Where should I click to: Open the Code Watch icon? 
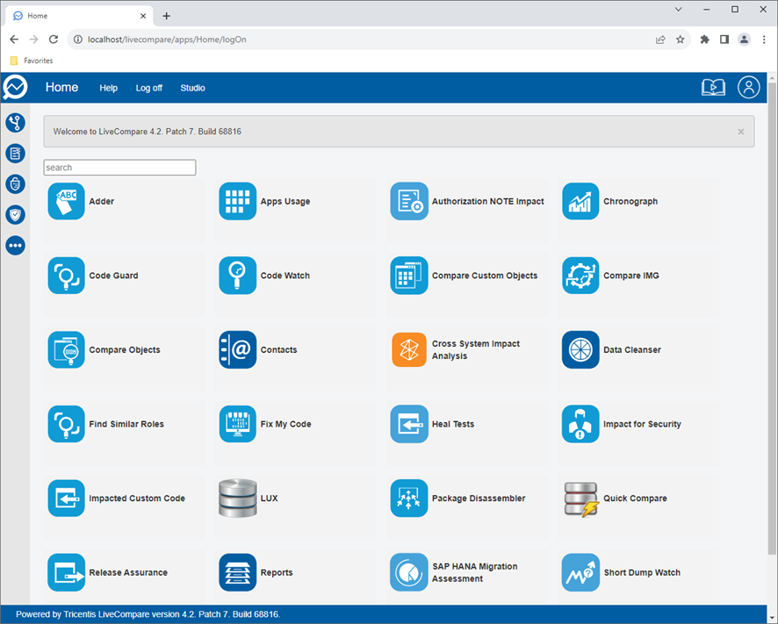[238, 276]
